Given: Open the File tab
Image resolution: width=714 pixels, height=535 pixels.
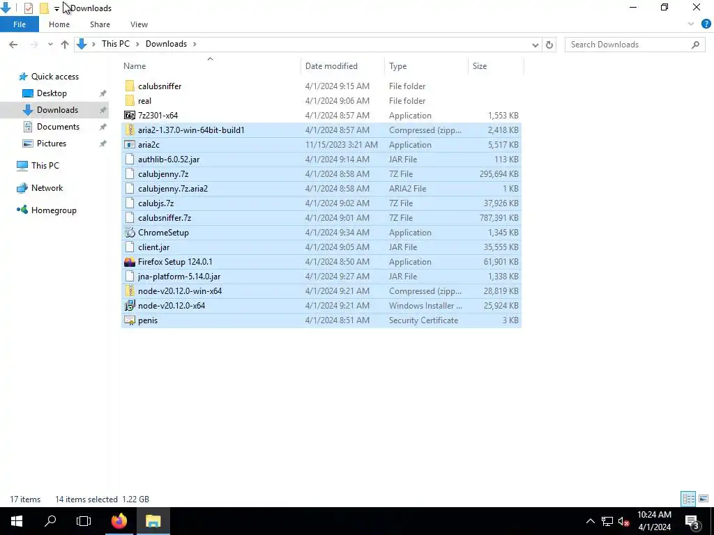Looking at the screenshot, I should point(20,24).
